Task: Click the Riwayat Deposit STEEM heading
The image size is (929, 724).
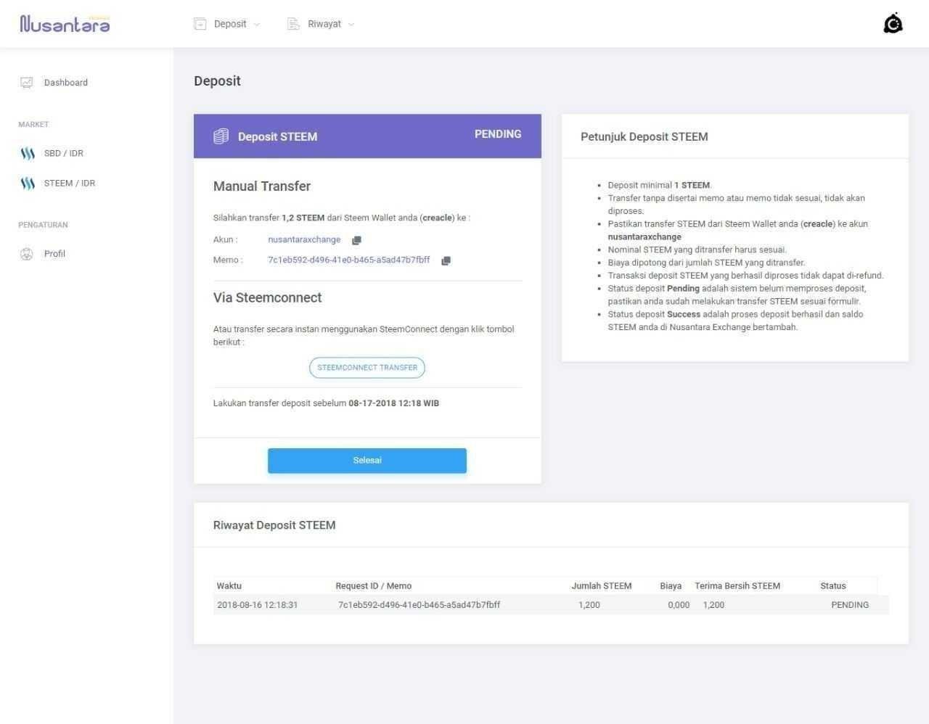Action: [274, 525]
